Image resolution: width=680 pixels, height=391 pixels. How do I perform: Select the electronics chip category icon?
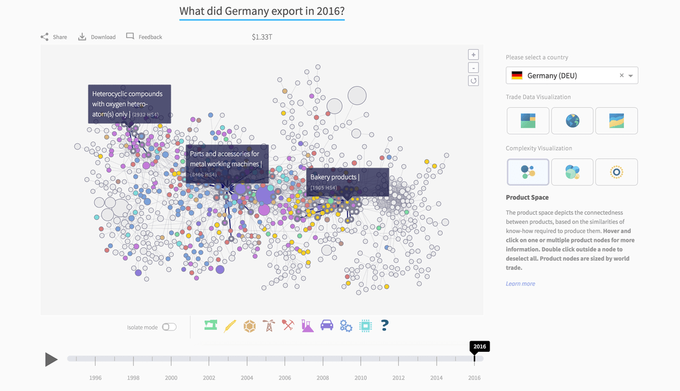click(x=366, y=326)
